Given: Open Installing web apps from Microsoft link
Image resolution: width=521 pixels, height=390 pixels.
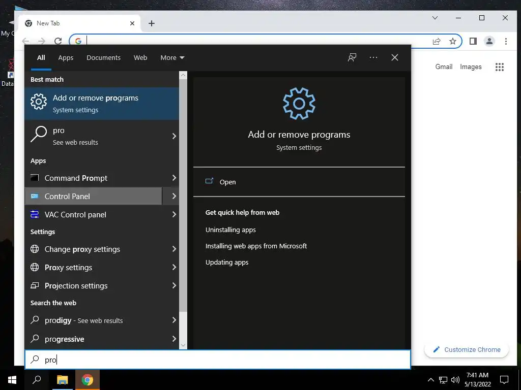Looking at the screenshot, I should 256,246.
